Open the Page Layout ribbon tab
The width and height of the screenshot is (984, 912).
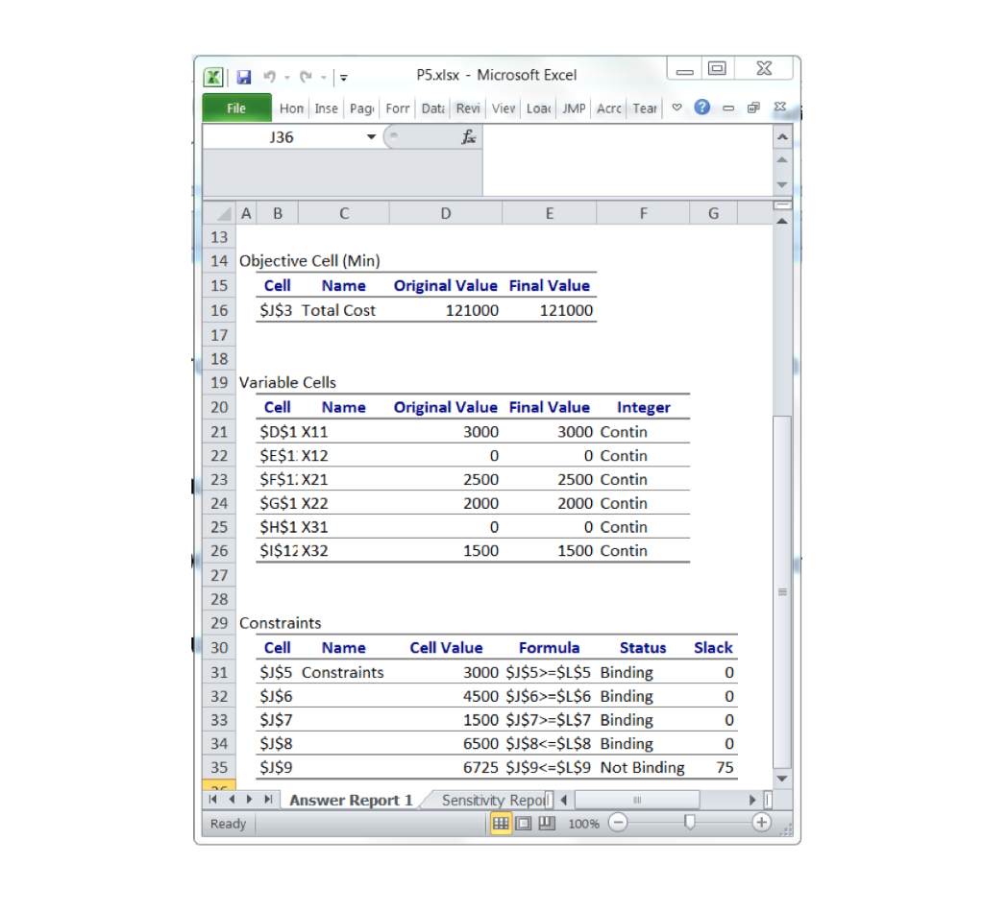pos(362,108)
